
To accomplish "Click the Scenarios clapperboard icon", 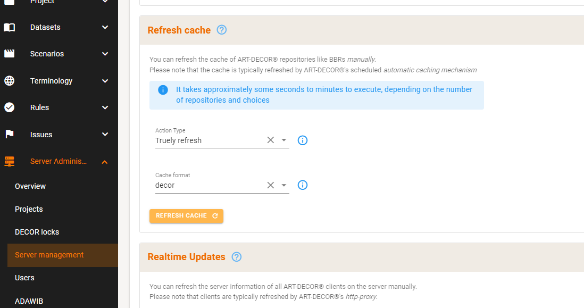I will tap(10, 54).
